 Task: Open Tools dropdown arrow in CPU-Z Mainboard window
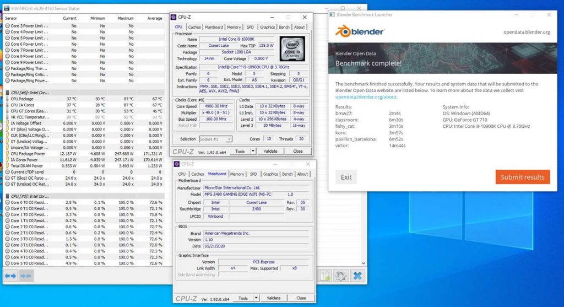click(x=256, y=298)
